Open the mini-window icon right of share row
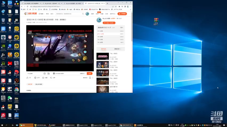This screenshot has height=127, width=227. 90,78
